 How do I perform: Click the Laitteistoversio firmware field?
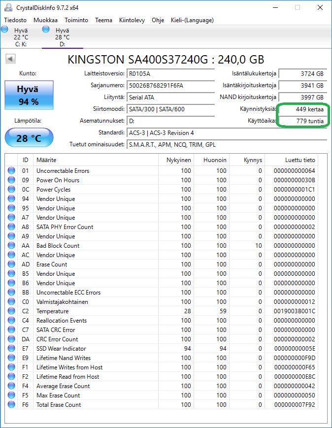pos(170,74)
